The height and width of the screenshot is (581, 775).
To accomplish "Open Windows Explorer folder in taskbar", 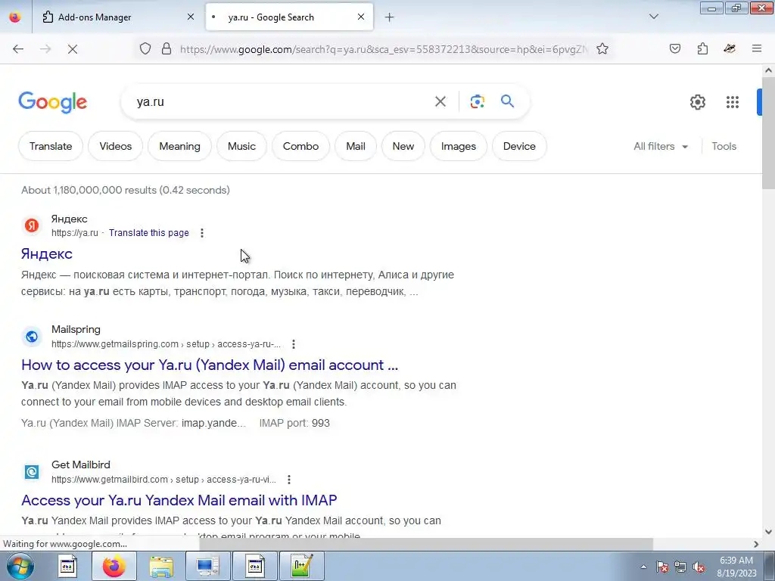I will point(162,566).
